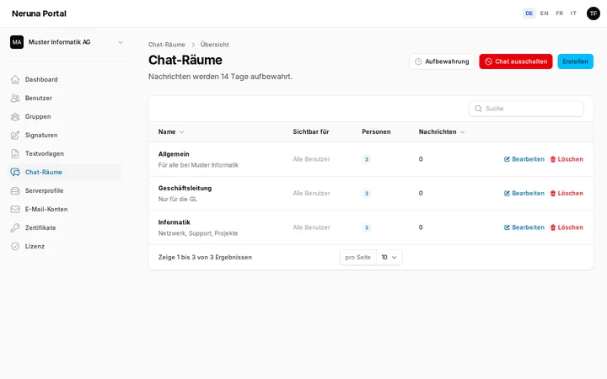607x379 pixels.
Task: Click Bearbeiten for Informatik room
Action: coord(524,227)
